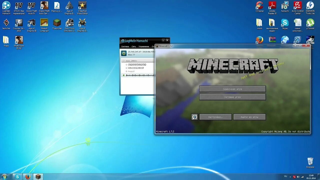
Task: Open the VideoPad Video Editor shortcut
Action: click(x=82, y=8)
